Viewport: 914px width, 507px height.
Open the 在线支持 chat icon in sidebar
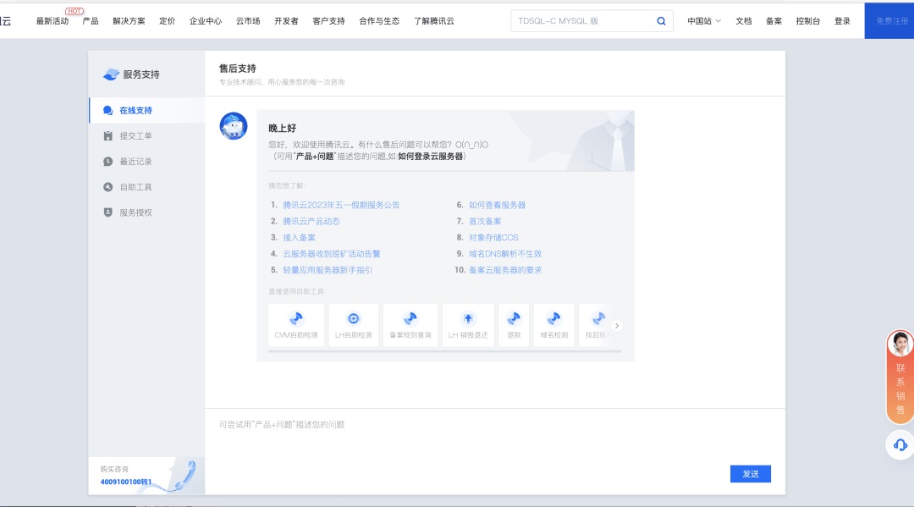107,110
